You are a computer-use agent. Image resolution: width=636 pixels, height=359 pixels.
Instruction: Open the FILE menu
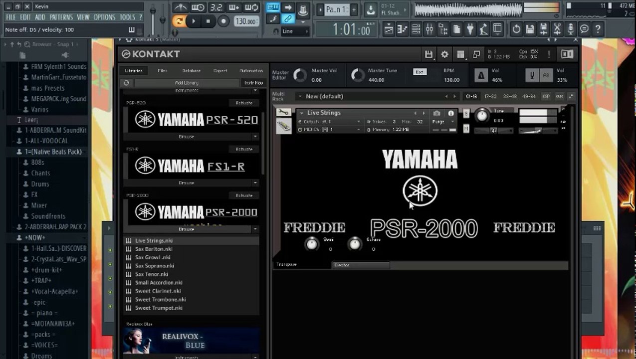pyautogui.click(x=10, y=17)
